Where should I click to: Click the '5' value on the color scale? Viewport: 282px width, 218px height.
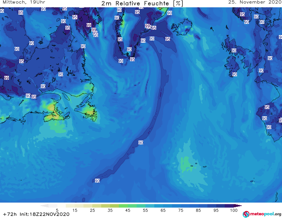tap(57, 210)
